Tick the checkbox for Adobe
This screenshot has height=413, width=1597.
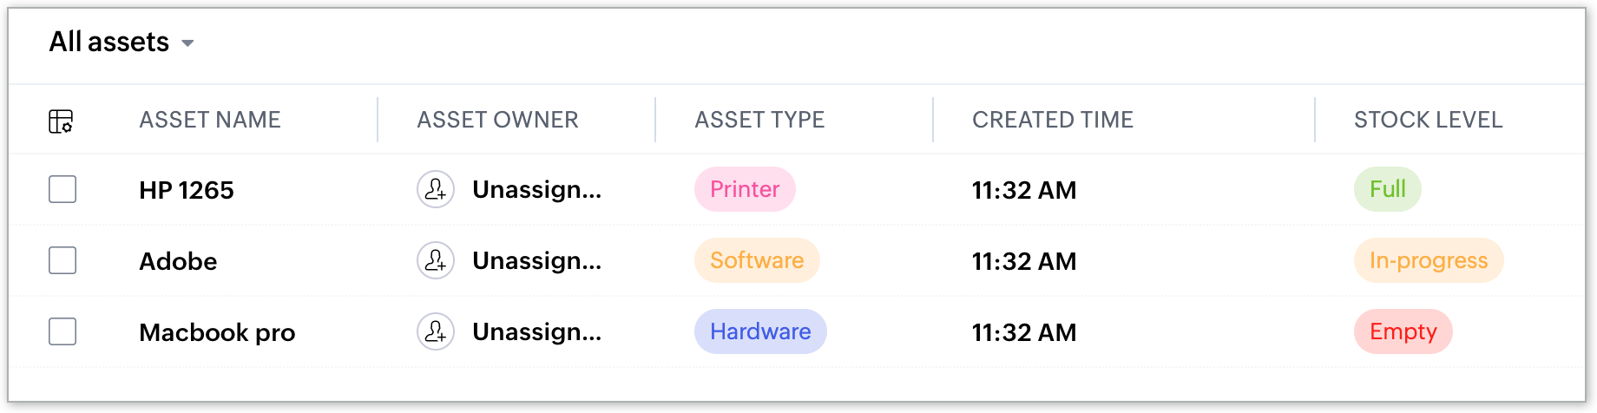(62, 260)
